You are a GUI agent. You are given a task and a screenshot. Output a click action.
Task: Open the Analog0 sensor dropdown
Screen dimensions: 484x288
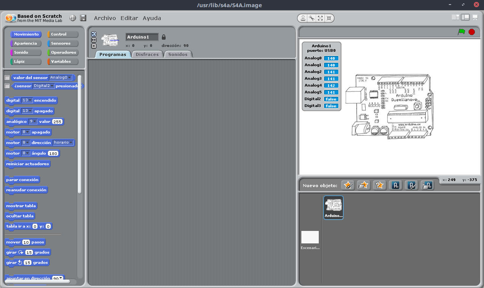coord(60,77)
